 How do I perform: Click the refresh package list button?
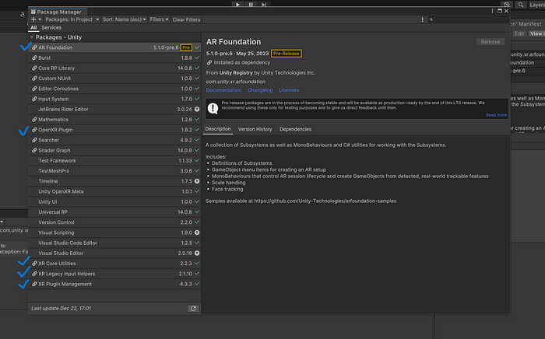point(193,308)
